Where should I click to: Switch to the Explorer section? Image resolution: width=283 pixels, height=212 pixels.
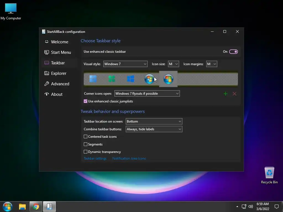(x=60, y=73)
